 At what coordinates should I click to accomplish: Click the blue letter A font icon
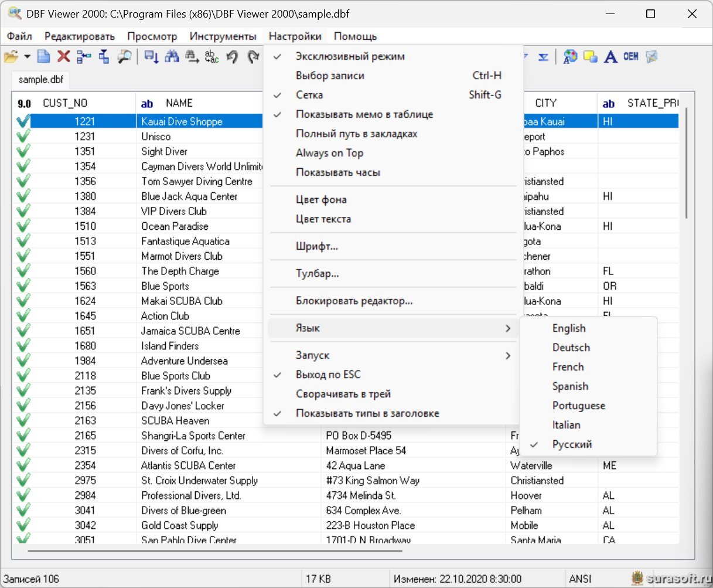pyautogui.click(x=610, y=57)
